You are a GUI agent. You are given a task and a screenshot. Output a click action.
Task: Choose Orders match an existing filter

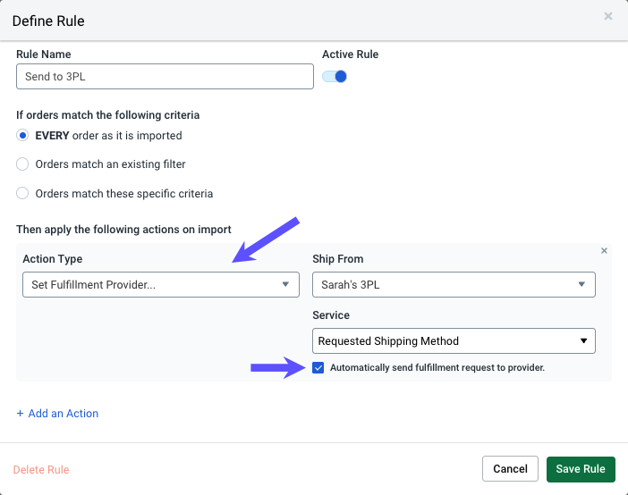pyautogui.click(x=23, y=164)
